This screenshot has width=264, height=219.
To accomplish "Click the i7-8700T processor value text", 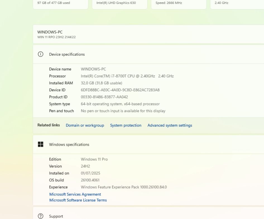I will [127, 76].
